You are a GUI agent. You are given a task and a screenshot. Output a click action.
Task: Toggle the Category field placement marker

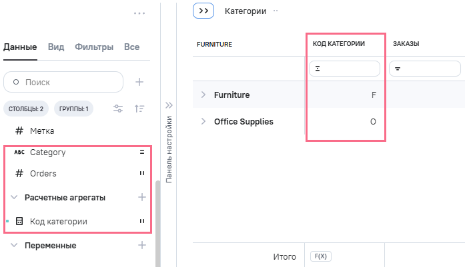141,152
